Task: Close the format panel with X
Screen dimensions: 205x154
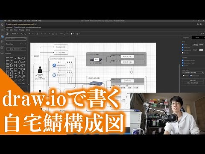Action: [204, 38]
